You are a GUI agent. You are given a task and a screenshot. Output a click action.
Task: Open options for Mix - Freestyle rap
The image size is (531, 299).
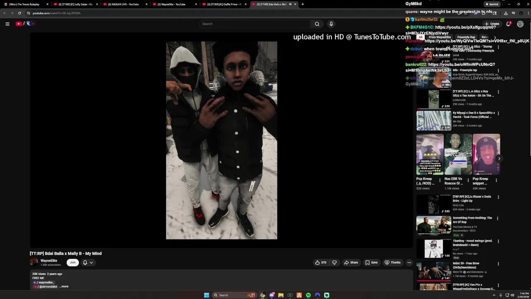pyautogui.click(x=498, y=71)
